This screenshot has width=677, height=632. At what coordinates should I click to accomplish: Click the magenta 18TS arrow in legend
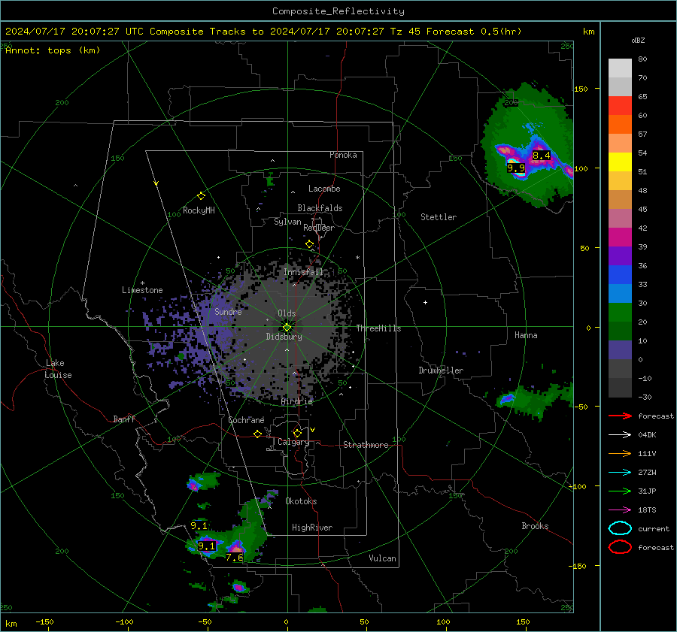click(x=621, y=510)
